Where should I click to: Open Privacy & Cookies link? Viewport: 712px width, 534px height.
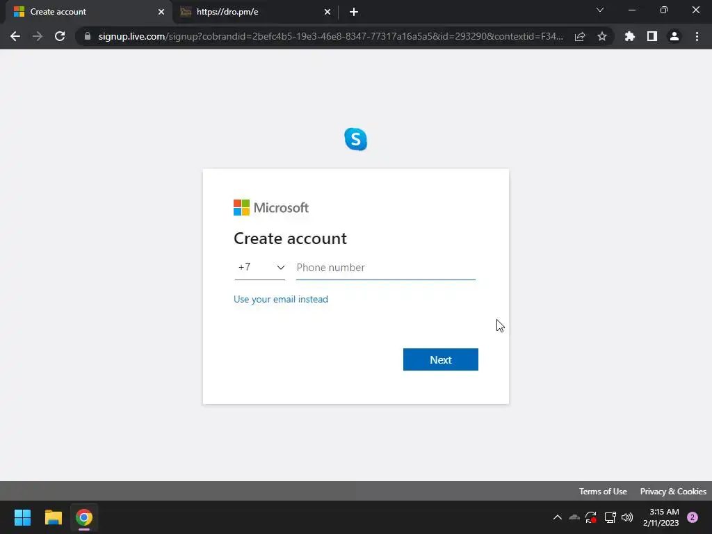[x=673, y=492]
